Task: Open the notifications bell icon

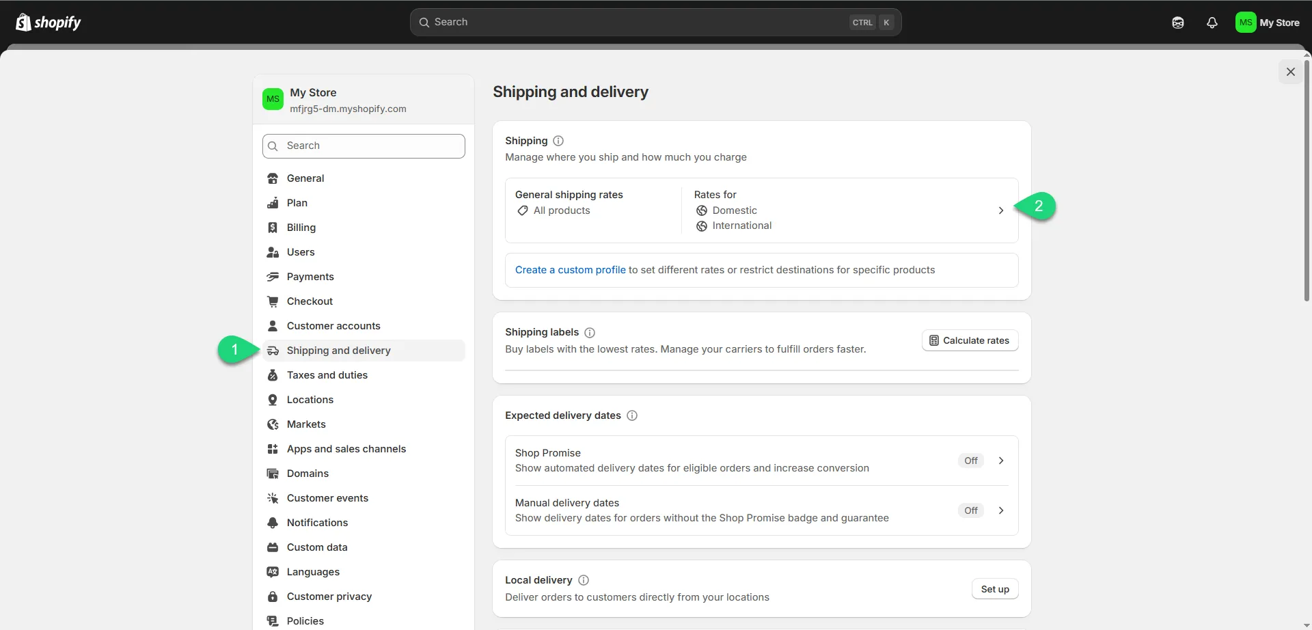Action: 1212,23
